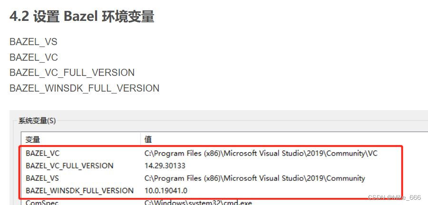This screenshot has height=205, width=428.
Task: Select the BAZEL_VS row in the variable table
Action: [x=43, y=178]
